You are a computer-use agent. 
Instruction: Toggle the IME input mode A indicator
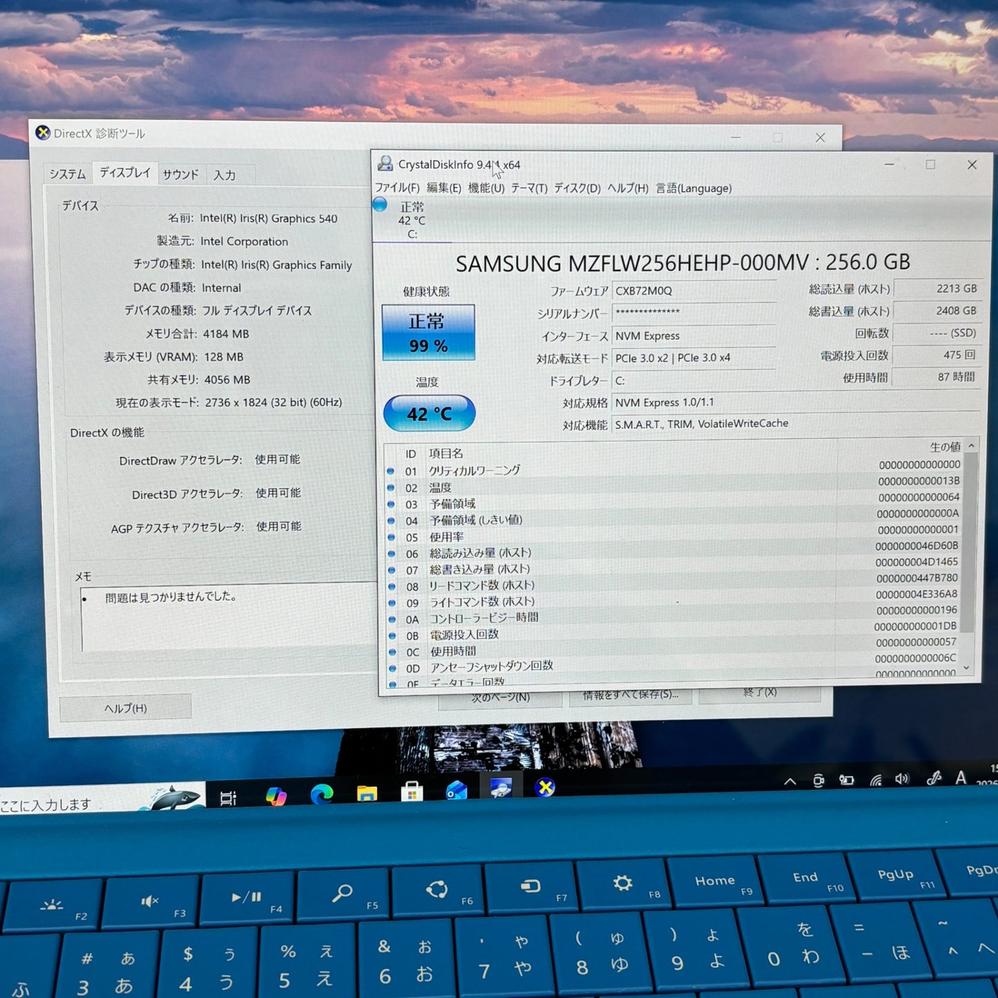(x=961, y=778)
